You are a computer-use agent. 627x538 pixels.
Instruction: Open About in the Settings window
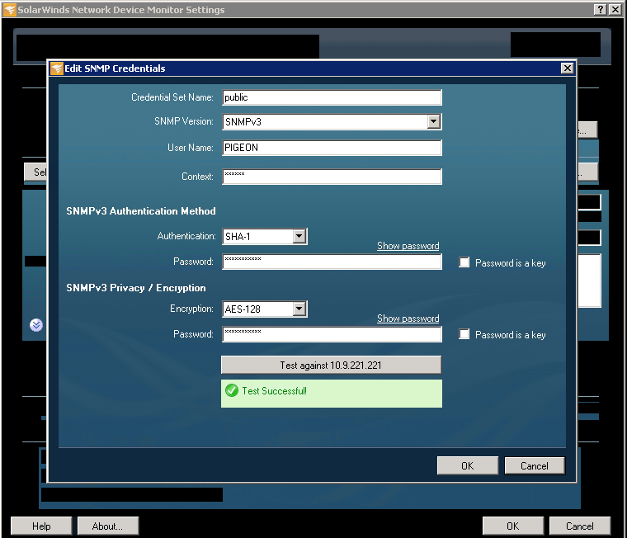tap(108, 526)
